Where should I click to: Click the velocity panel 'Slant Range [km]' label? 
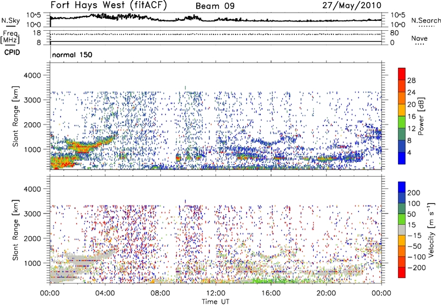(15, 230)
